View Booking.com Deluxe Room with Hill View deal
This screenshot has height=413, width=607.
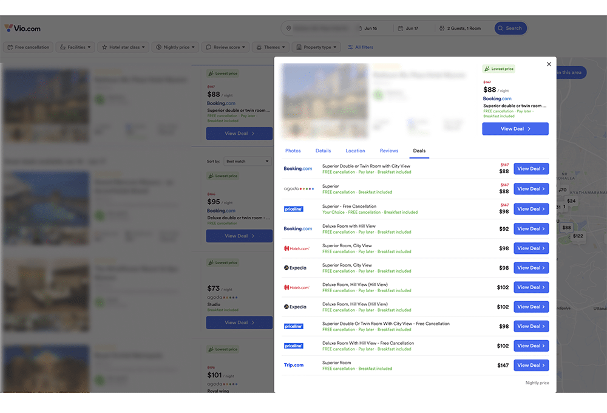(531, 229)
